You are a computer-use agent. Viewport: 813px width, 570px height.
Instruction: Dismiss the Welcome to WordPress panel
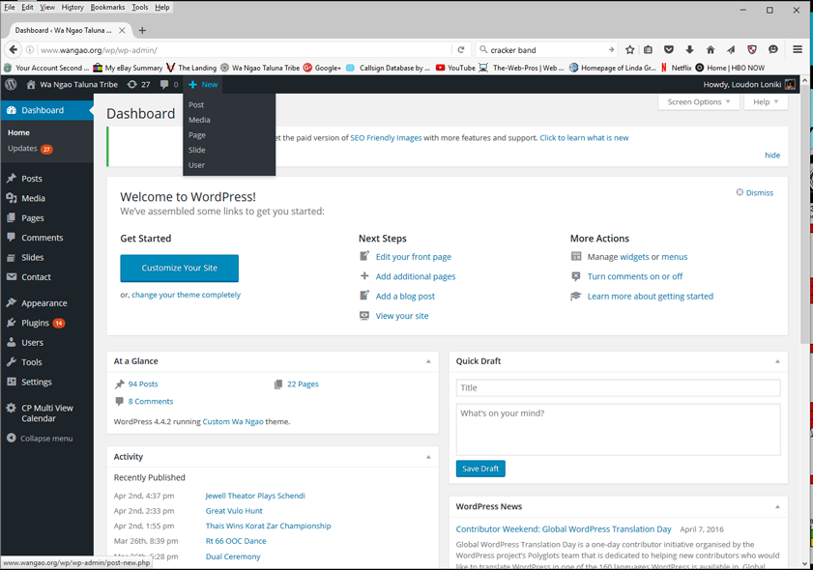[755, 193]
